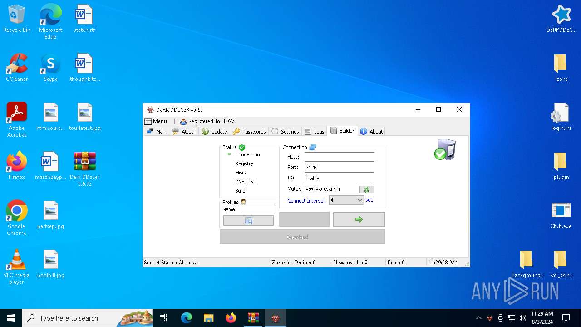Viewport: 581px width, 327px height.
Task: Click Registered To: TOW label
Action: [207, 121]
